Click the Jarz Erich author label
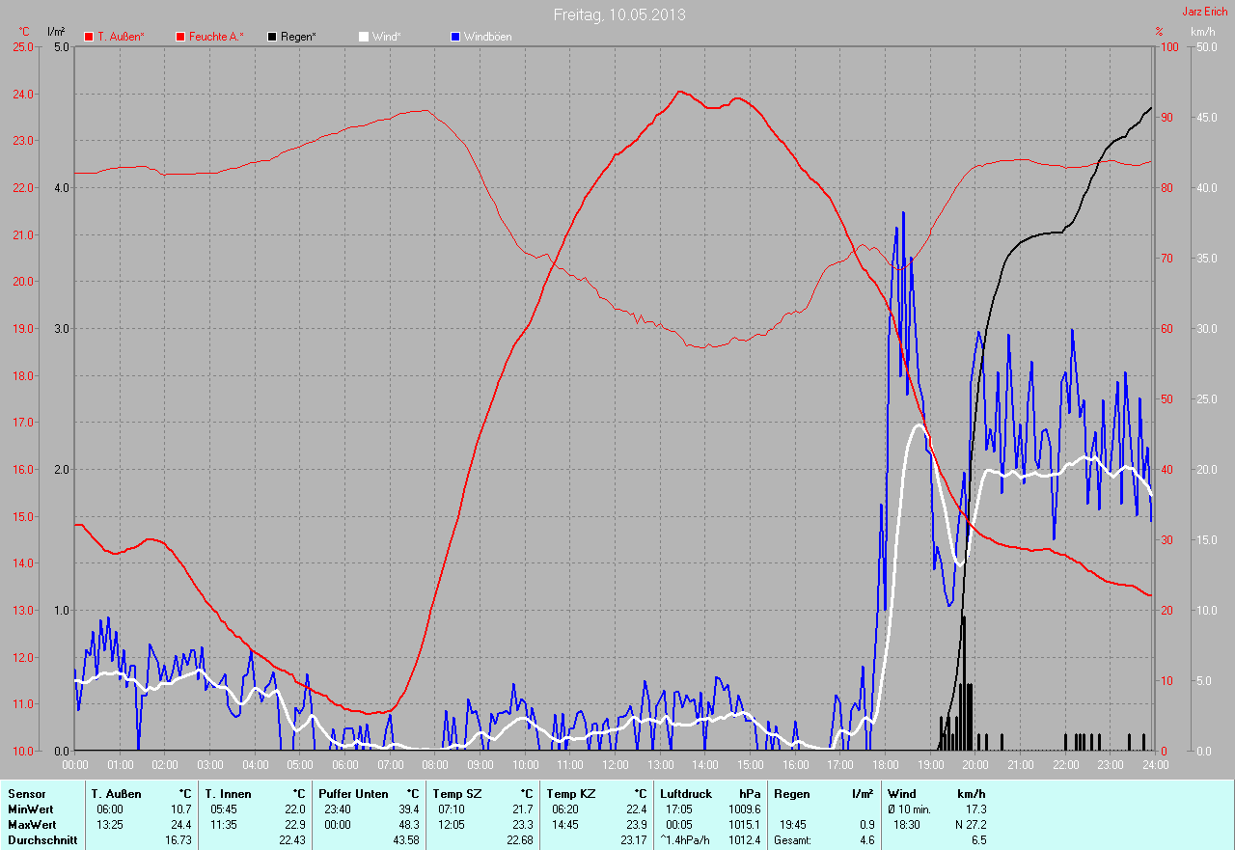This screenshot has width=1235, height=850. (1205, 12)
